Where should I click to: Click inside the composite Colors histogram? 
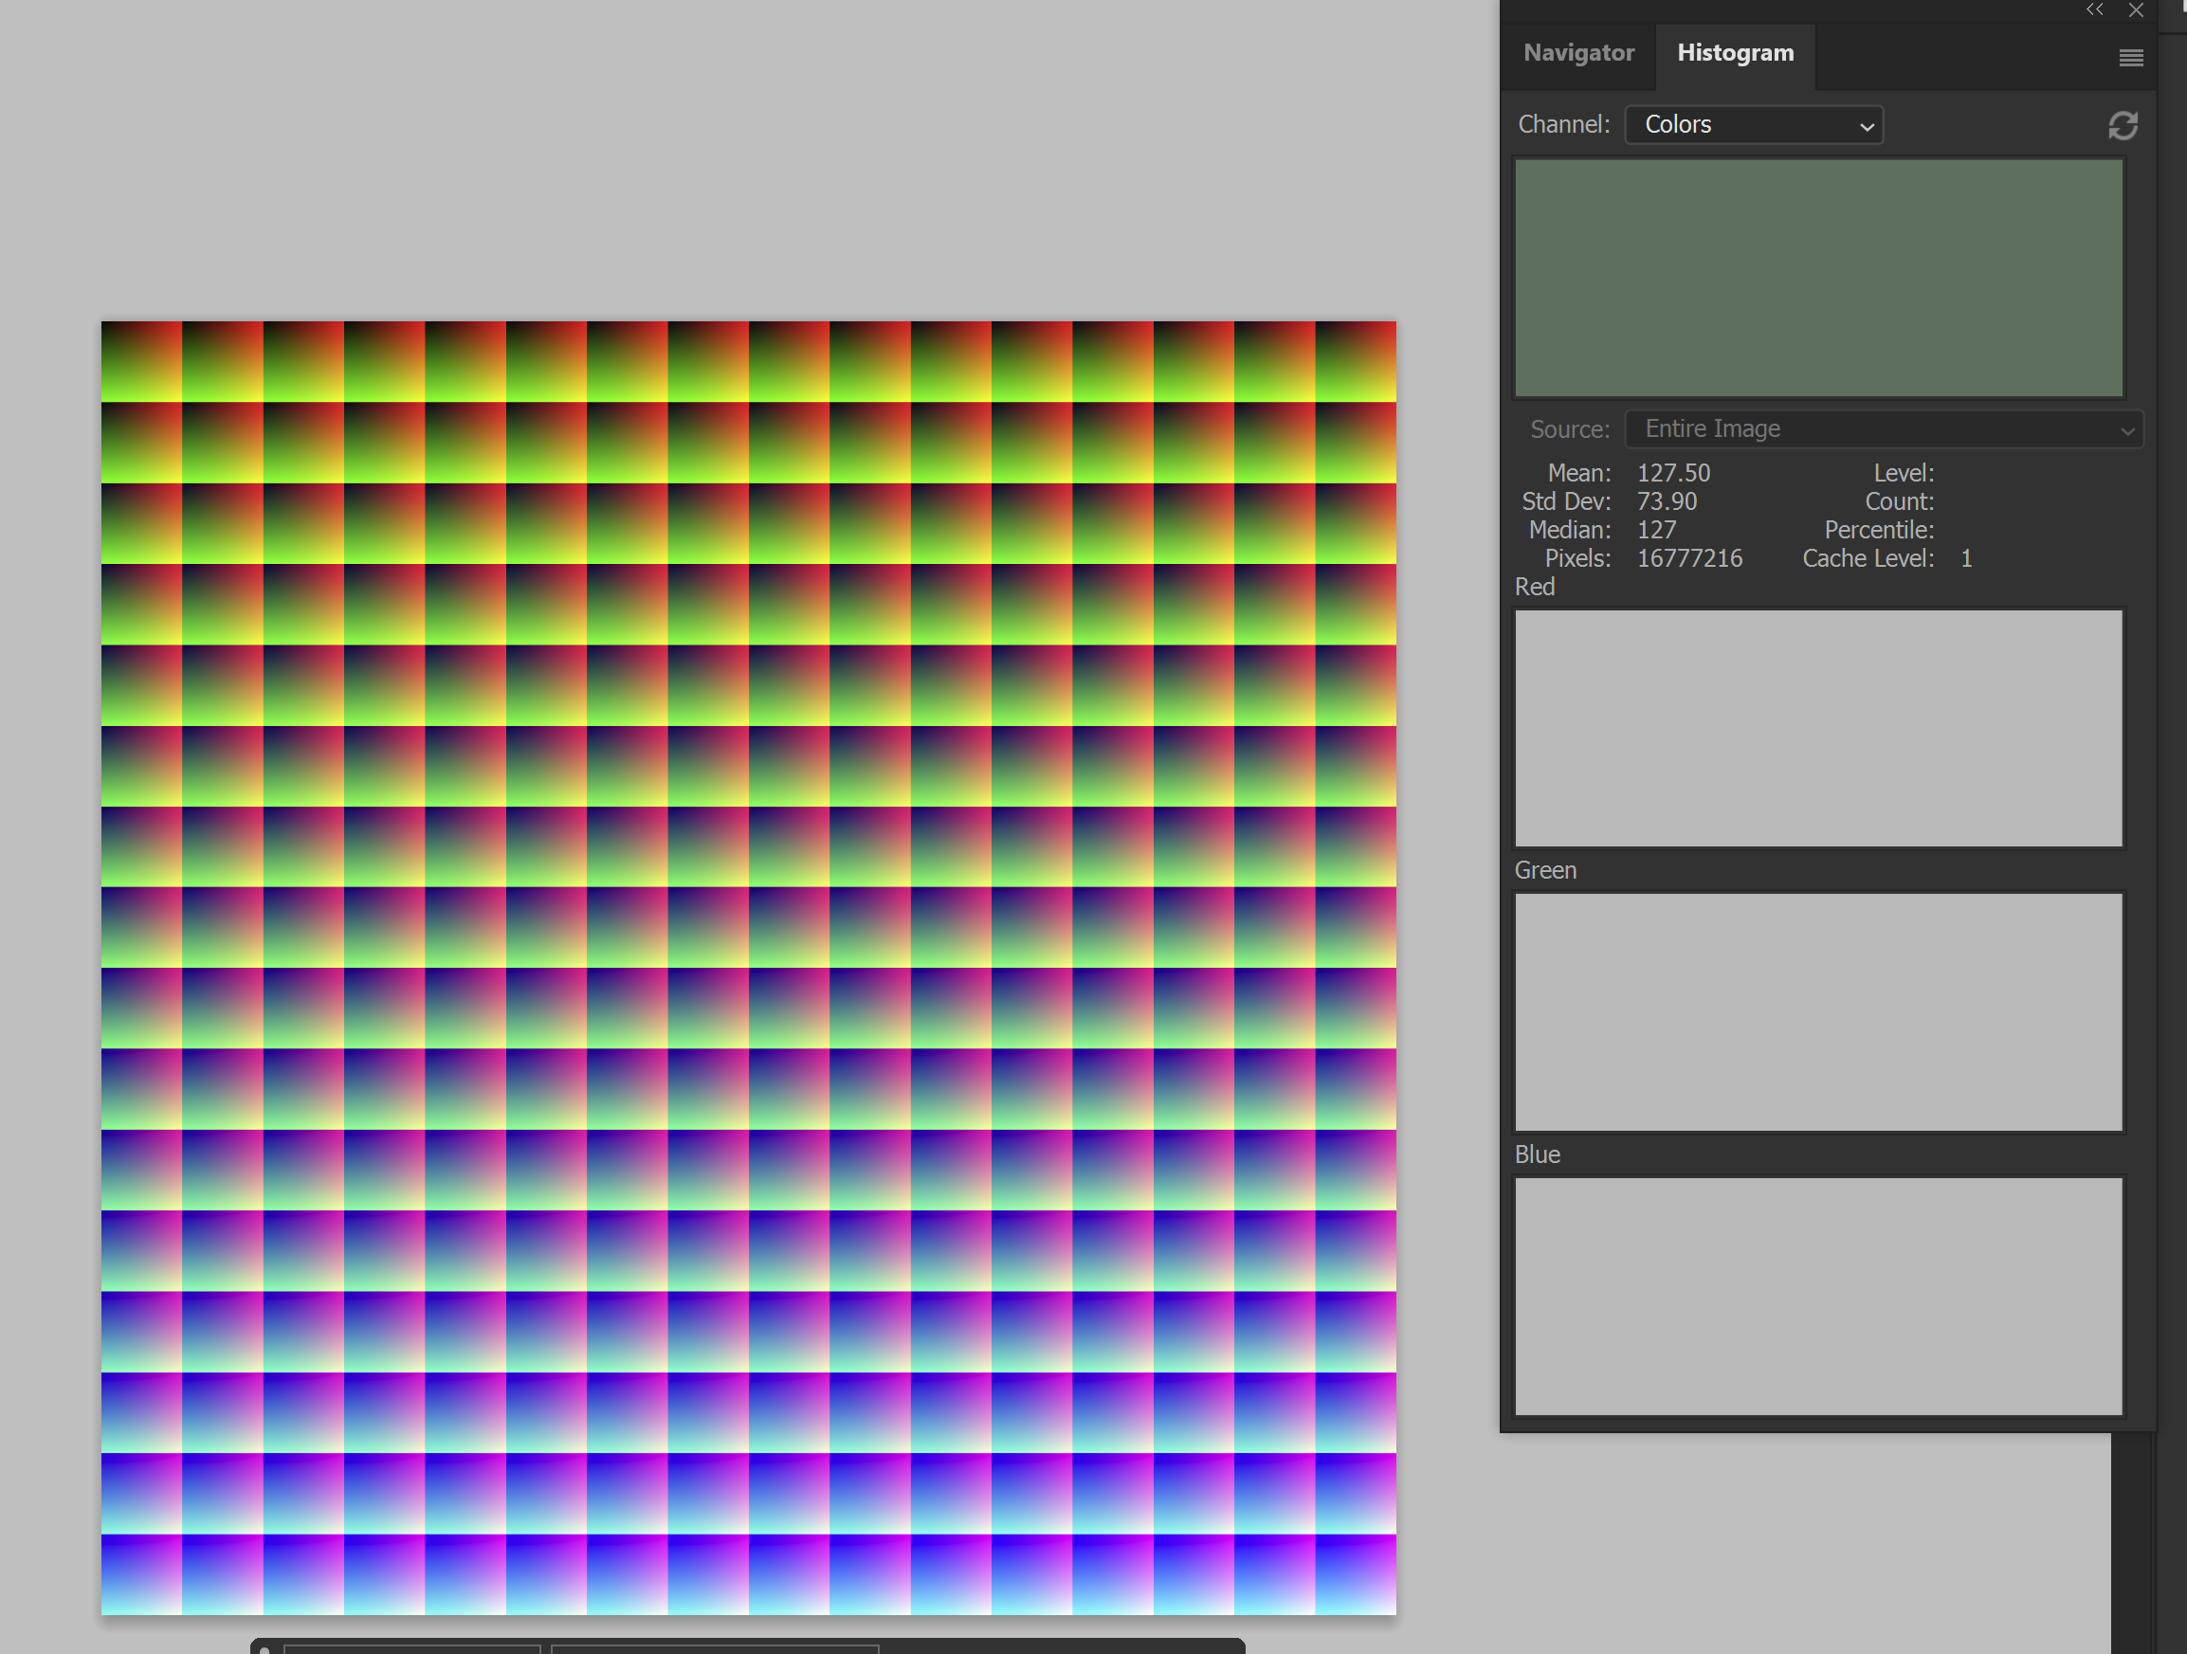coord(1817,279)
